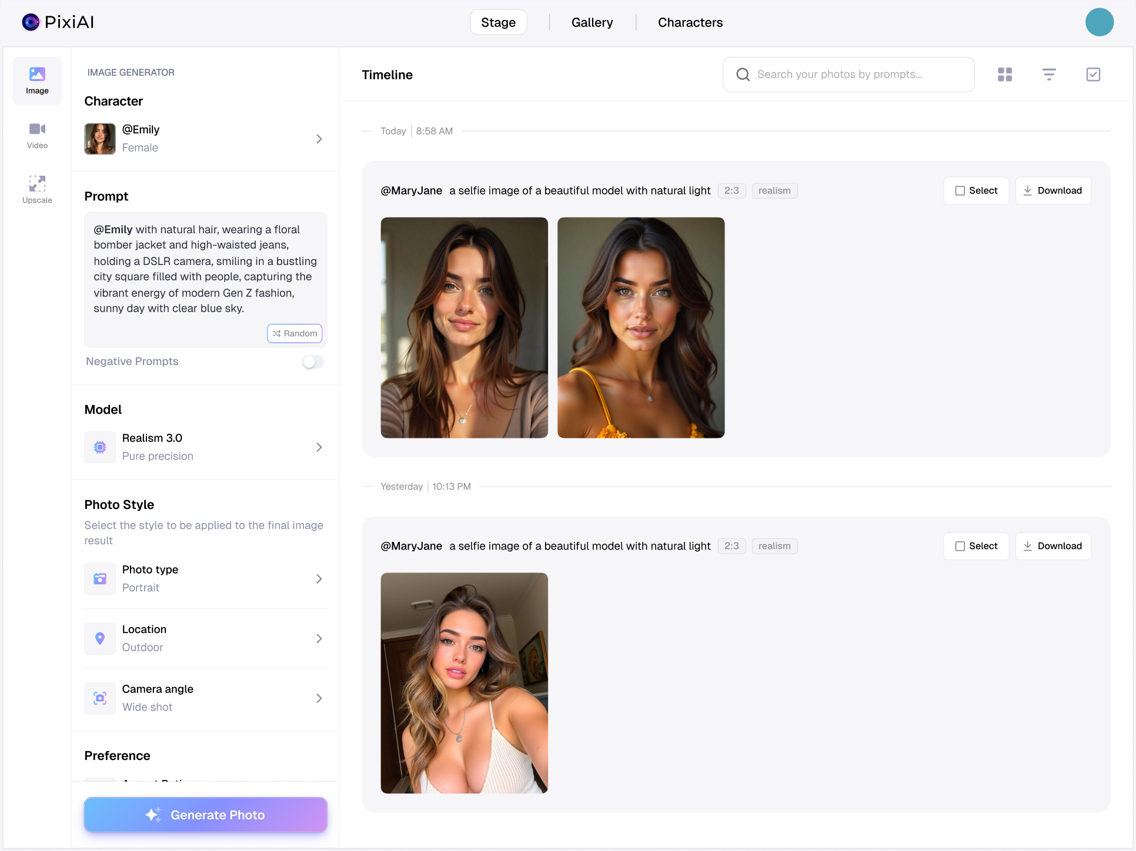Screen dimensions: 1136x851
Task: Switch to the Stage tab
Action: tap(499, 22)
